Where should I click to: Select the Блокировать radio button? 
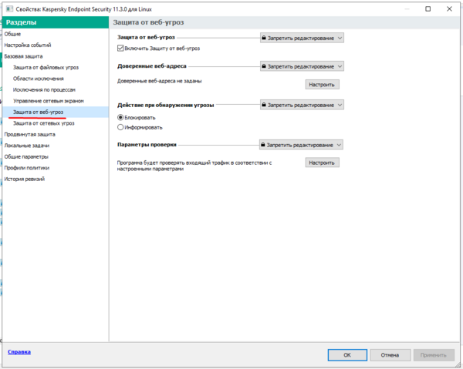[x=120, y=117]
